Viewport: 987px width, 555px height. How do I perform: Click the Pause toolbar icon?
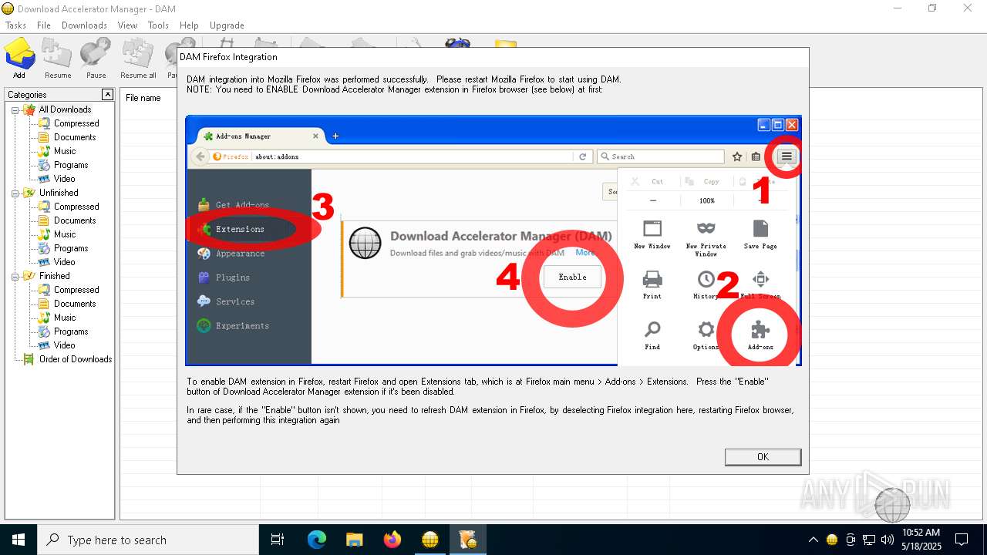tap(96, 59)
